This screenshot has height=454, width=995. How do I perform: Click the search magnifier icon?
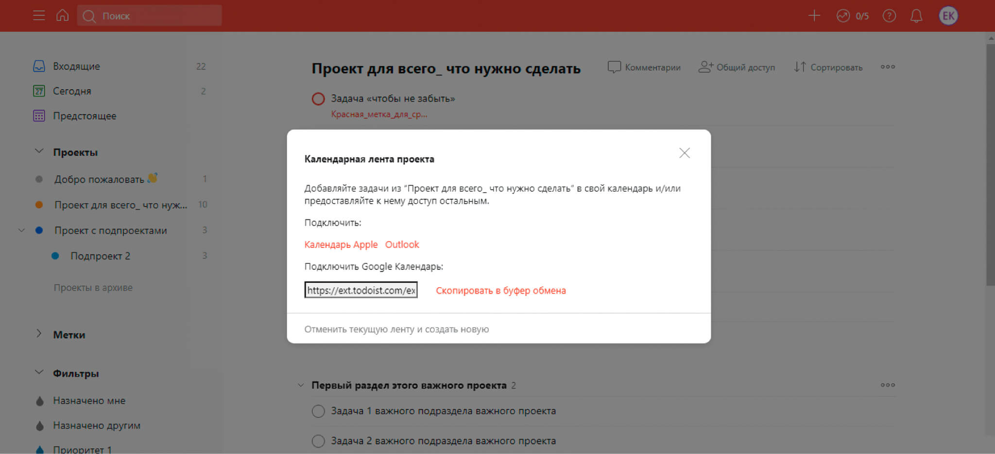coord(89,16)
